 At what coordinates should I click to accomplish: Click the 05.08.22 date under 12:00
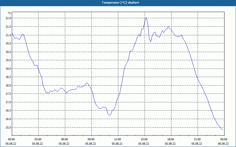117,143
